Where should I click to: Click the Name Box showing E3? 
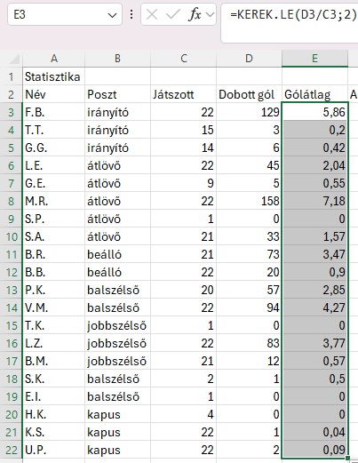click(x=65, y=14)
